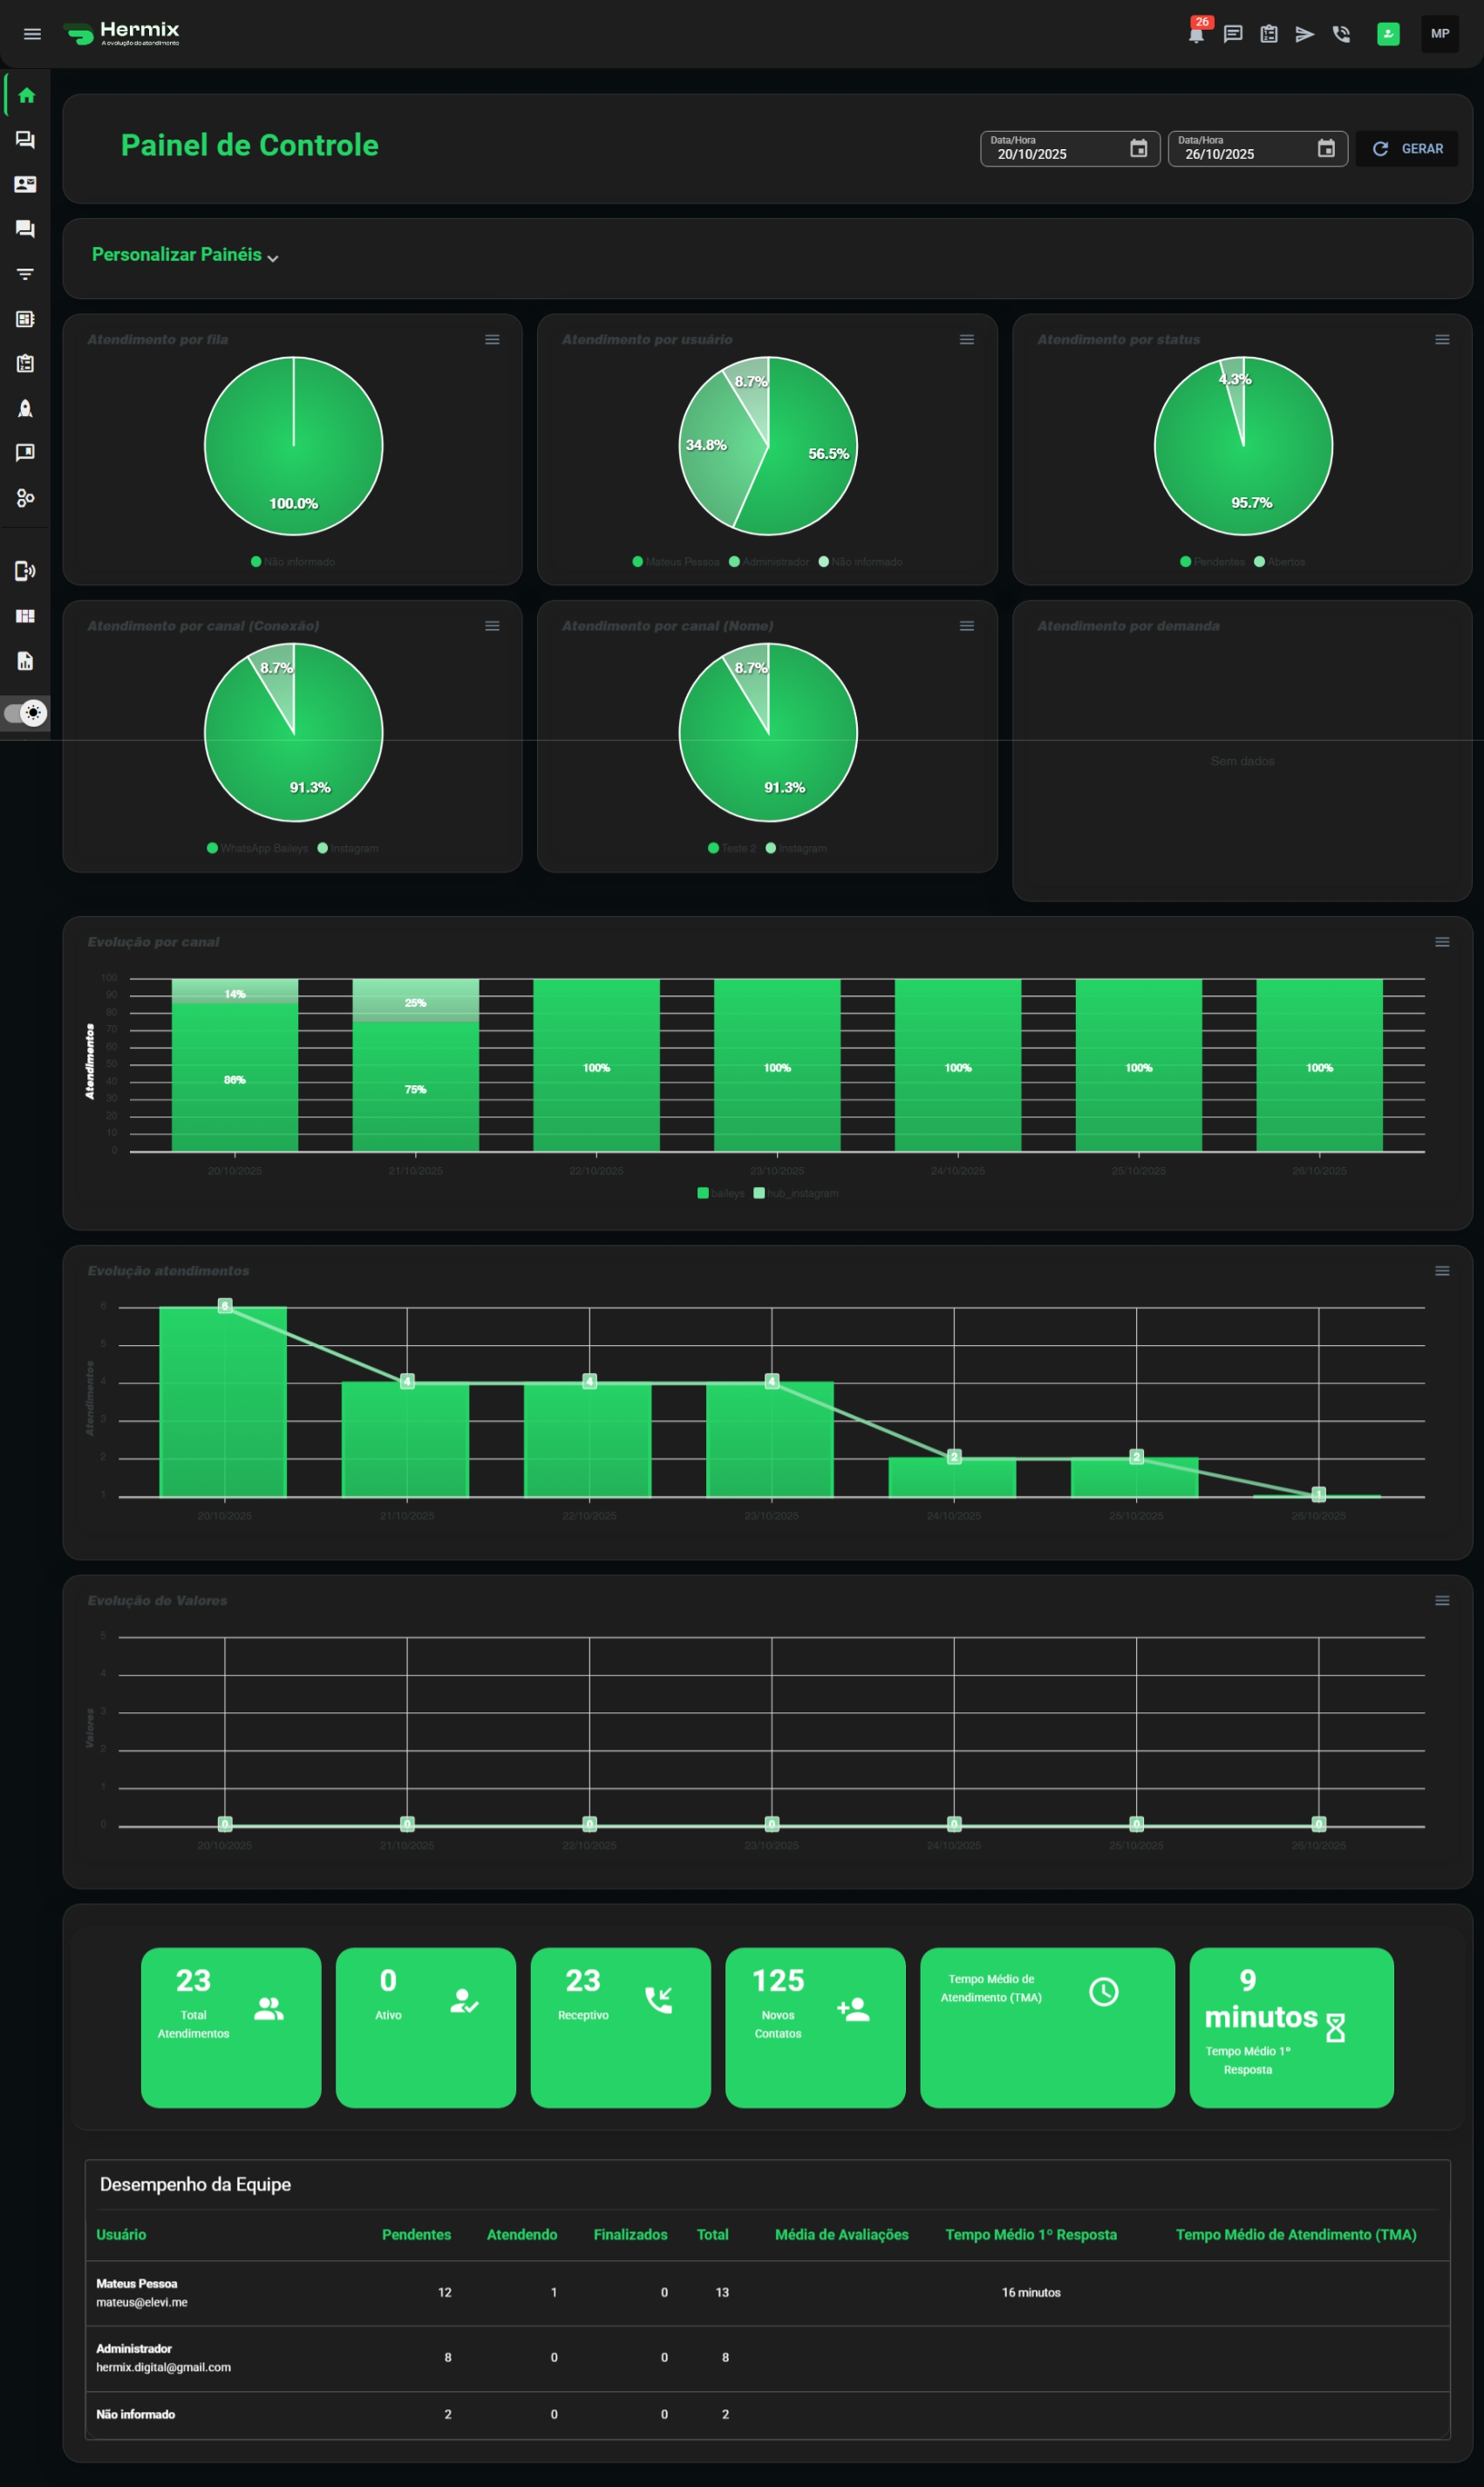Select the Home item in the sidebar
This screenshot has height=2487, width=1484.
[26, 96]
